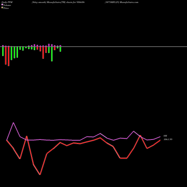Select the 'Volume' legend label
This screenshot has height=187, width=187.
coord(7,5)
